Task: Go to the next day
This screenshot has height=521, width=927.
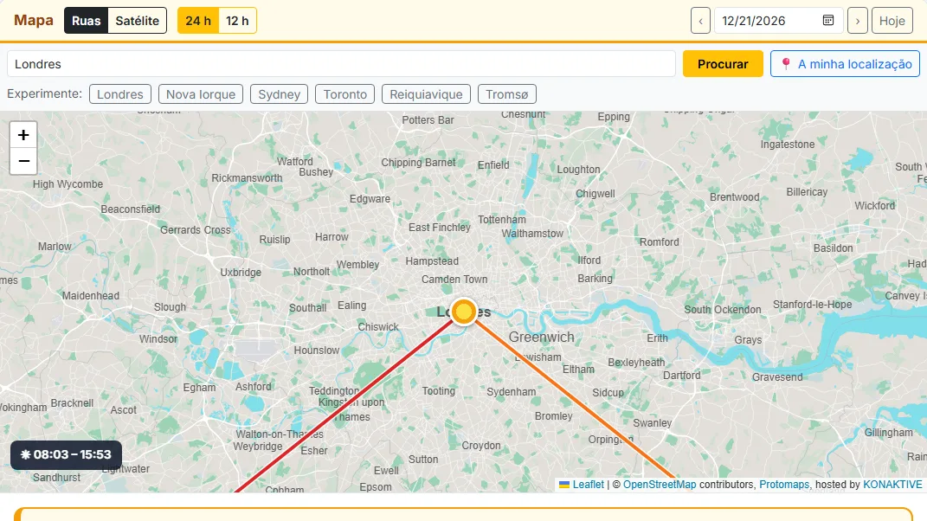Action: tap(857, 21)
